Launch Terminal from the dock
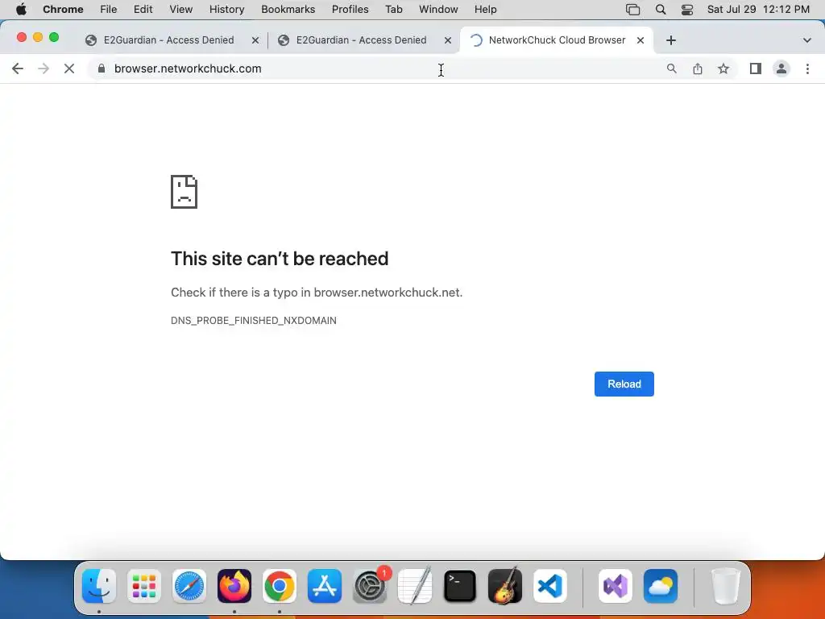The image size is (825, 619). [x=460, y=586]
